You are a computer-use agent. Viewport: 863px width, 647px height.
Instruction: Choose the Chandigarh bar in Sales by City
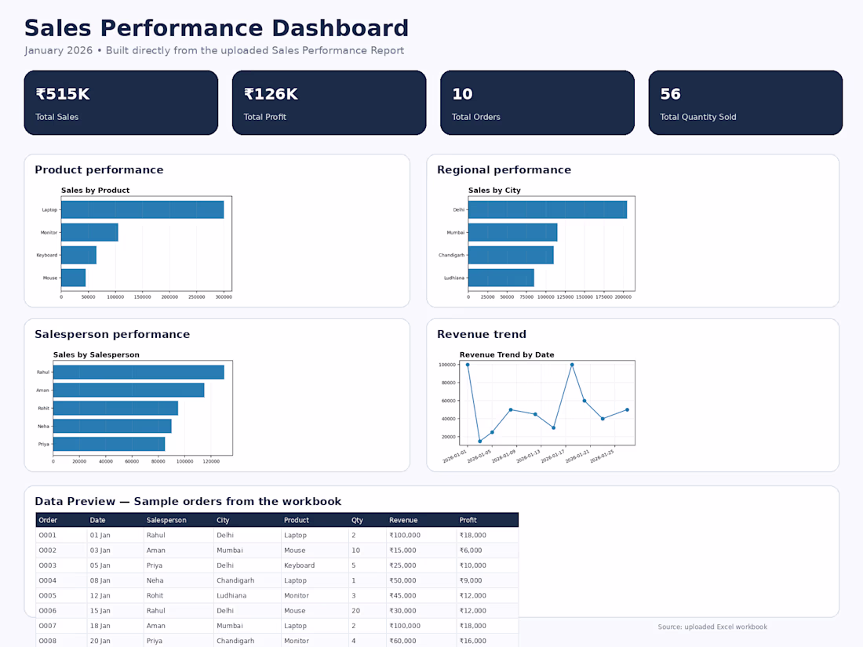pyautogui.click(x=511, y=256)
